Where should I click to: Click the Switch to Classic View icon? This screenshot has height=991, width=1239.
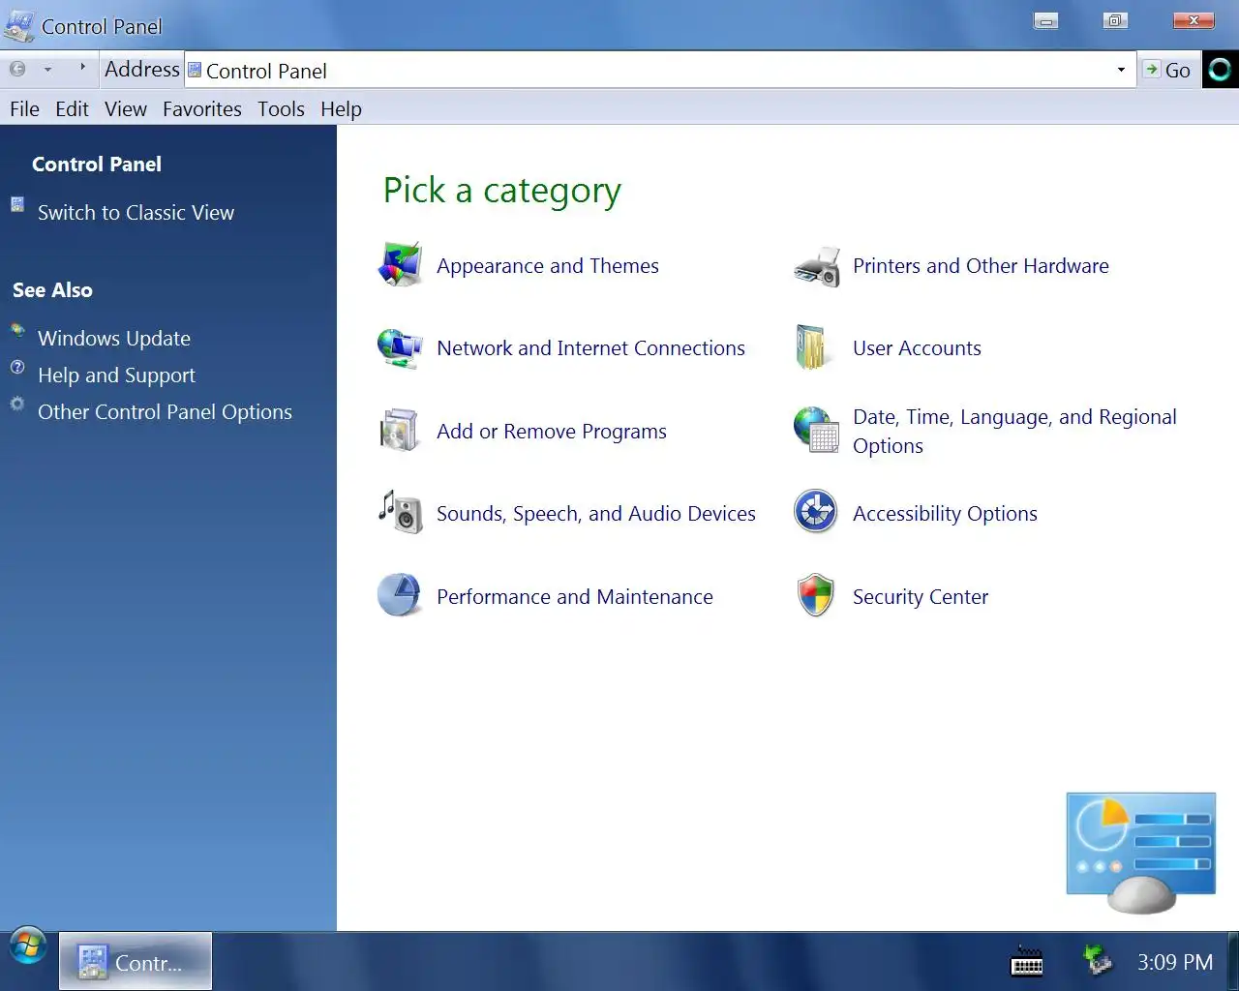point(17,204)
